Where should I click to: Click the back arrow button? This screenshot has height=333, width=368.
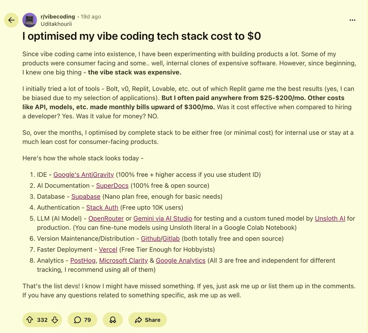coord(11,20)
